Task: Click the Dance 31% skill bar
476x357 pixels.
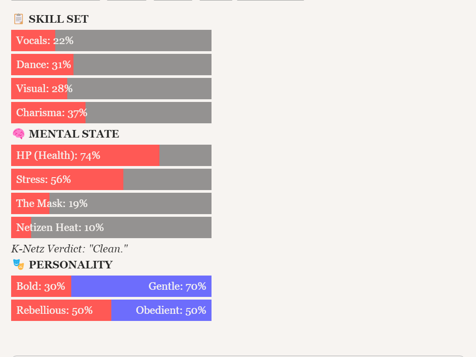Action: (x=111, y=65)
